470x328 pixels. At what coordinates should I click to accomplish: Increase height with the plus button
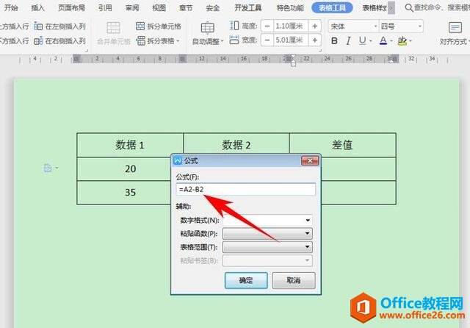pyautogui.click(x=315, y=26)
